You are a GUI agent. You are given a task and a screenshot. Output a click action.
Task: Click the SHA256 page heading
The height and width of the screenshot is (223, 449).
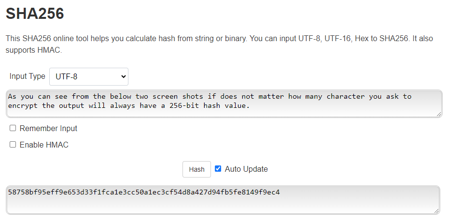[x=34, y=14]
